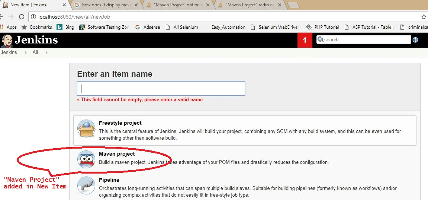Click the Enter an item name heading
Viewport: 428px width, 200px height.
click(x=115, y=74)
